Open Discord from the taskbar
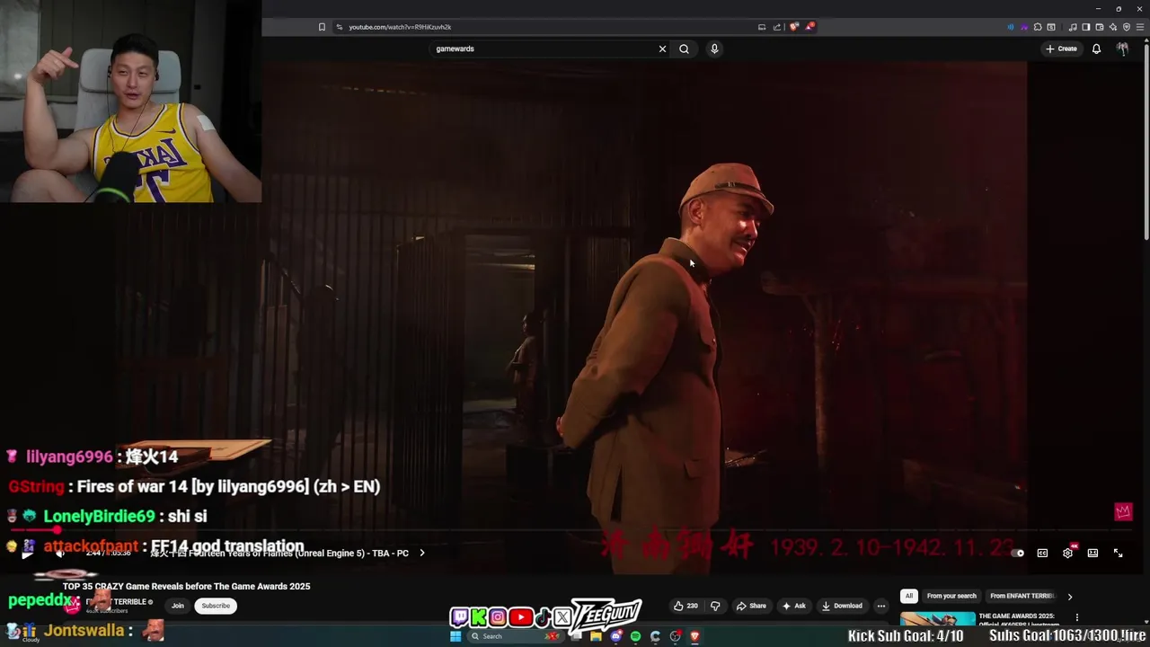 [x=615, y=636]
